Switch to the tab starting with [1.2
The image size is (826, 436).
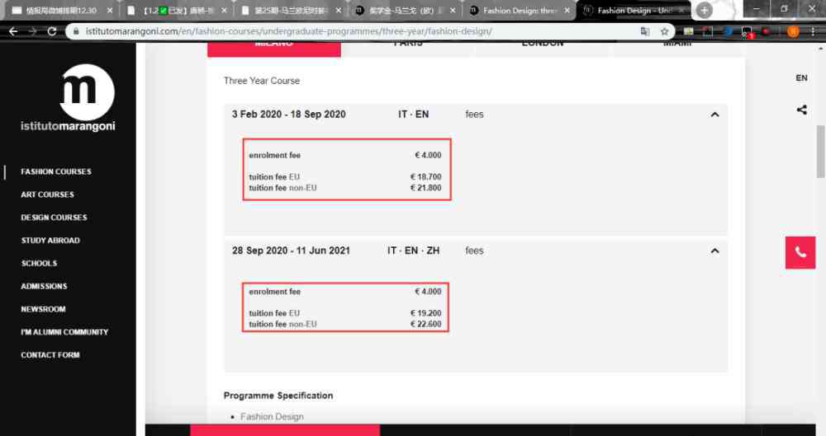178,10
